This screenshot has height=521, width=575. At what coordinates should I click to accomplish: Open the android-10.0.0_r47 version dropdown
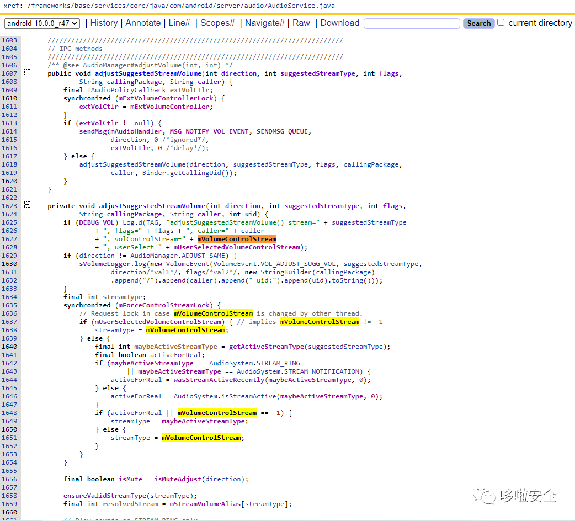42,24
